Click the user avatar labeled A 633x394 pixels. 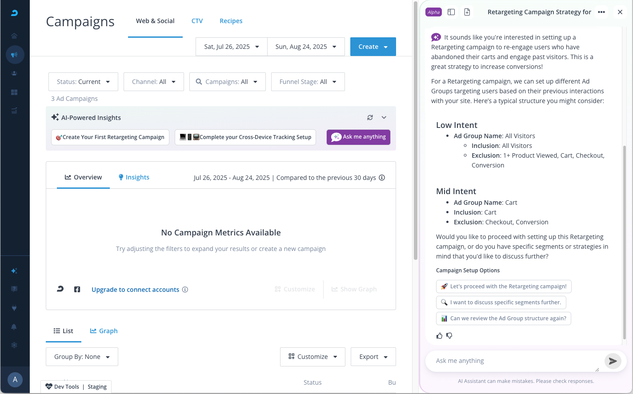tap(15, 379)
